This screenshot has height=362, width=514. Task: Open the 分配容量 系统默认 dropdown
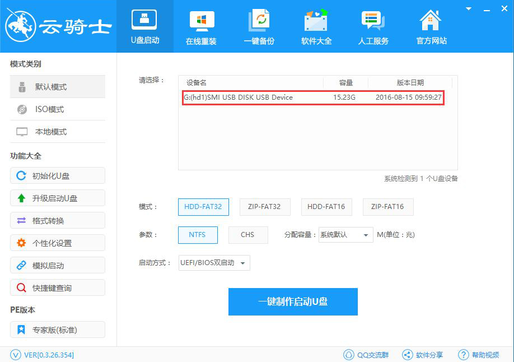[x=345, y=235]
